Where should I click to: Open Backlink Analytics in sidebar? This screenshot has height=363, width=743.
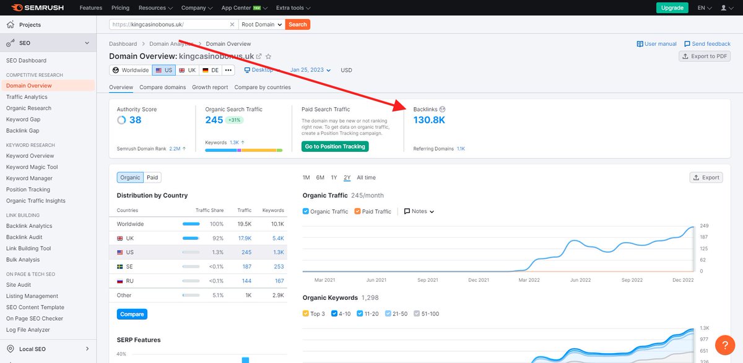click(29, 226)
